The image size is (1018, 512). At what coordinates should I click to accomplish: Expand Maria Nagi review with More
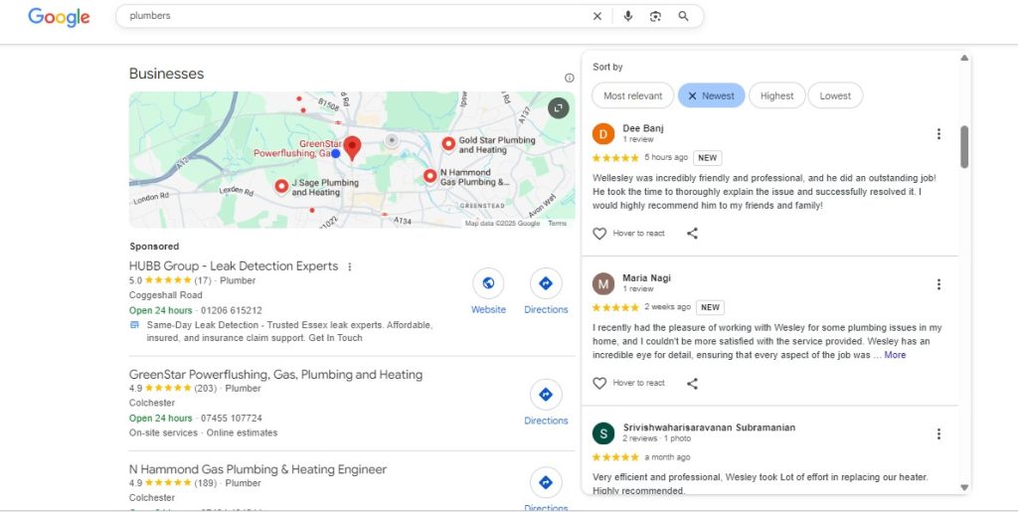point(895,355)
